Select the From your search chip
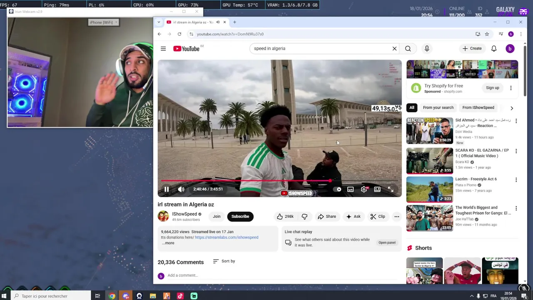Image resolution: width=533 pixels, height=300 pixels. point(438,107)
